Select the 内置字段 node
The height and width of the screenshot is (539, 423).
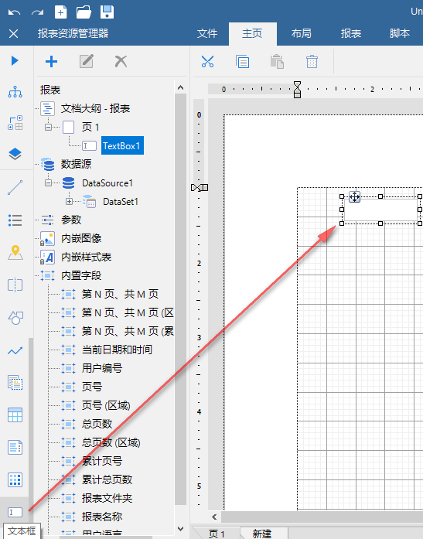(81, 275)
